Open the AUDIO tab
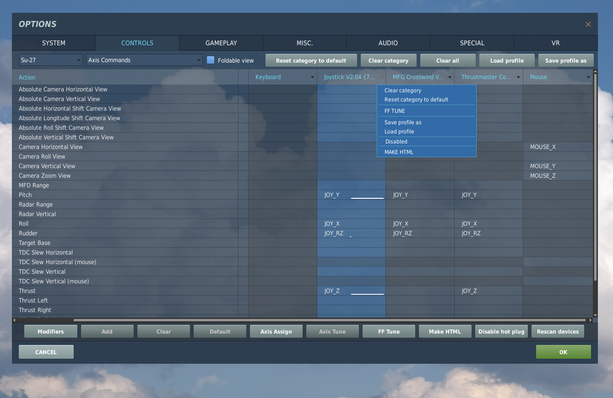This screenshot has width=613, height=398. (388, 43)
